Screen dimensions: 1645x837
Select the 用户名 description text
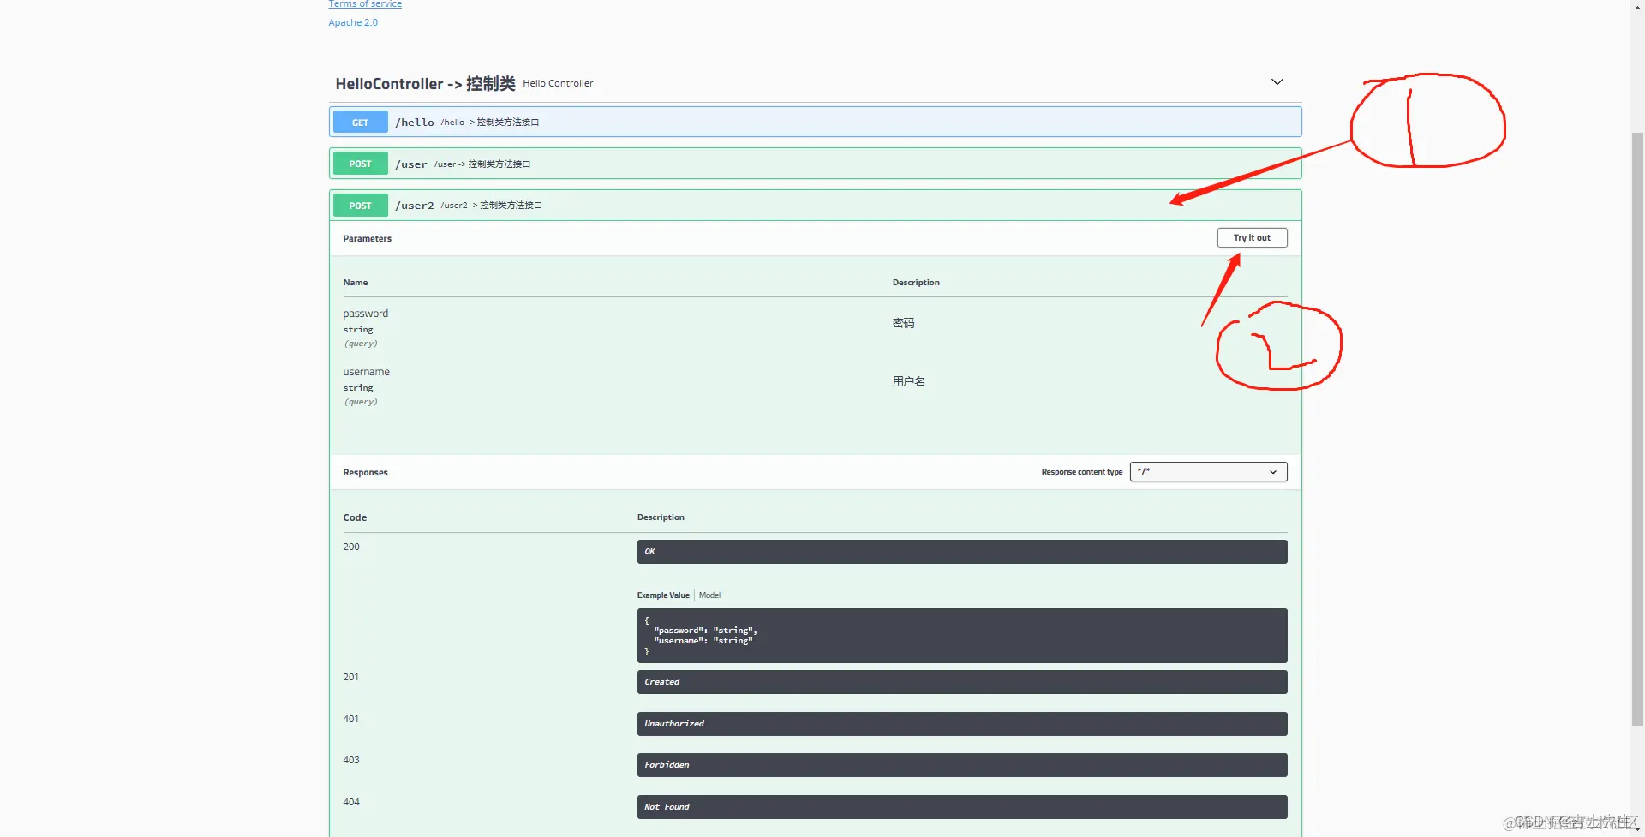pyautogui.click(x=908, y=381)
